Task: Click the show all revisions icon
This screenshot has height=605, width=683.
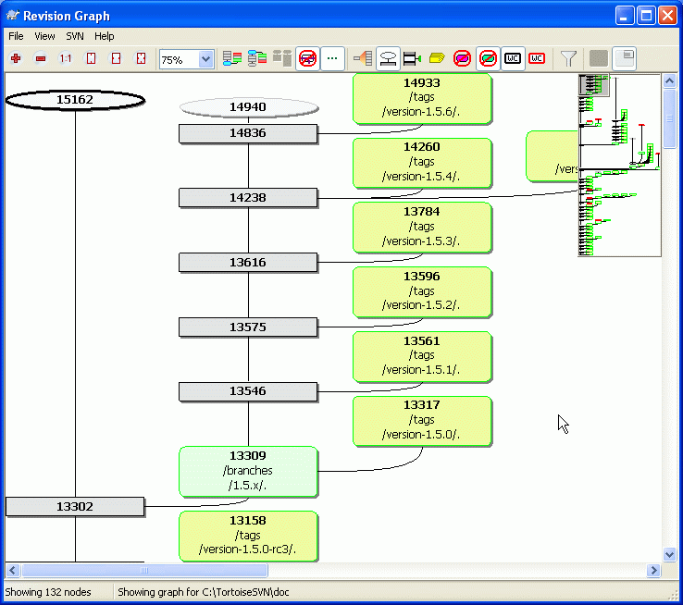Action: click(x=363, y=58)
